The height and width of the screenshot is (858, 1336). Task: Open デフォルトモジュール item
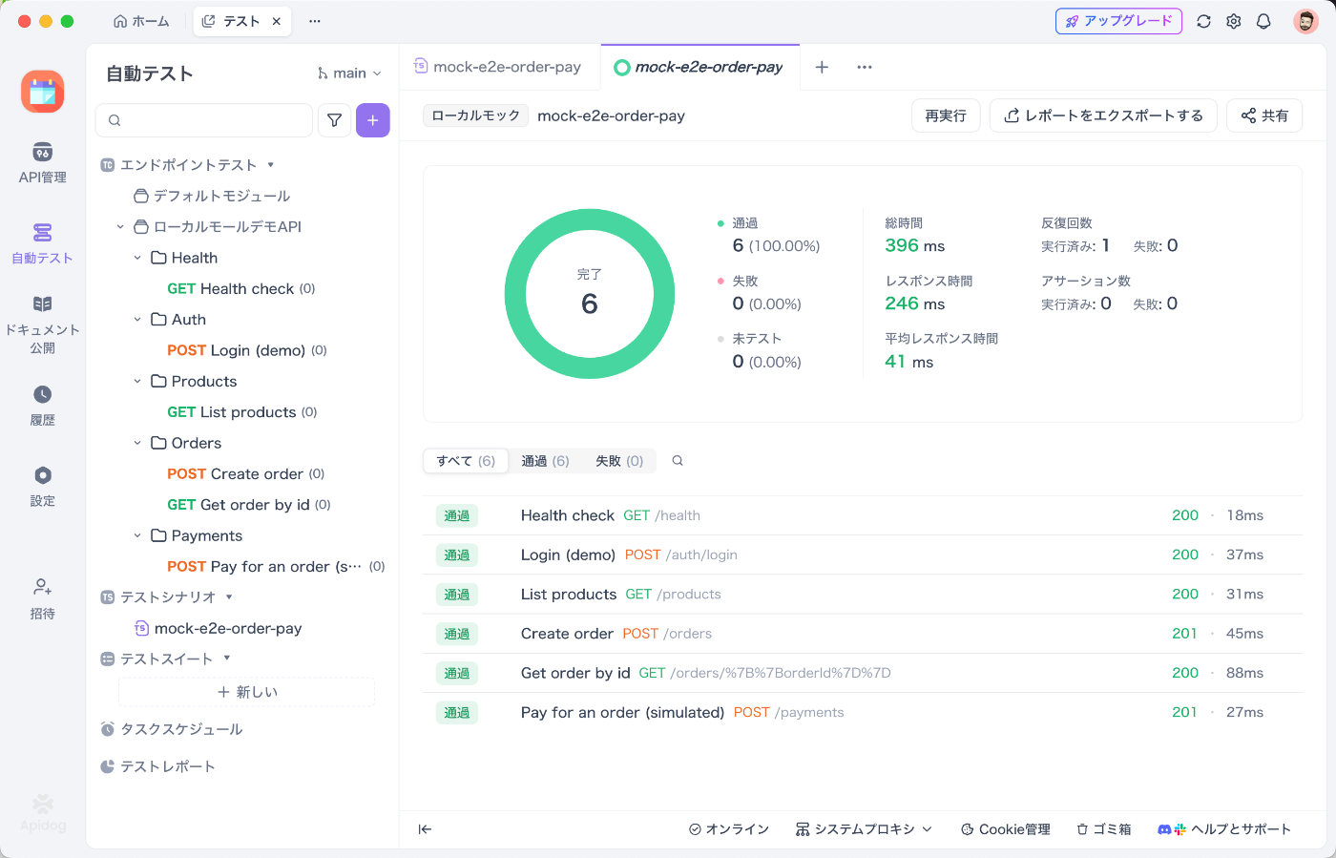click(212, 196)
